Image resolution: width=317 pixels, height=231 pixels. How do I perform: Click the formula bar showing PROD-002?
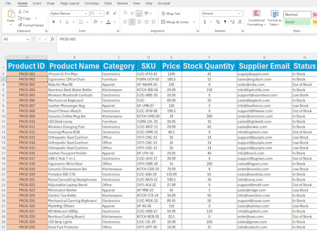(187, 44)
